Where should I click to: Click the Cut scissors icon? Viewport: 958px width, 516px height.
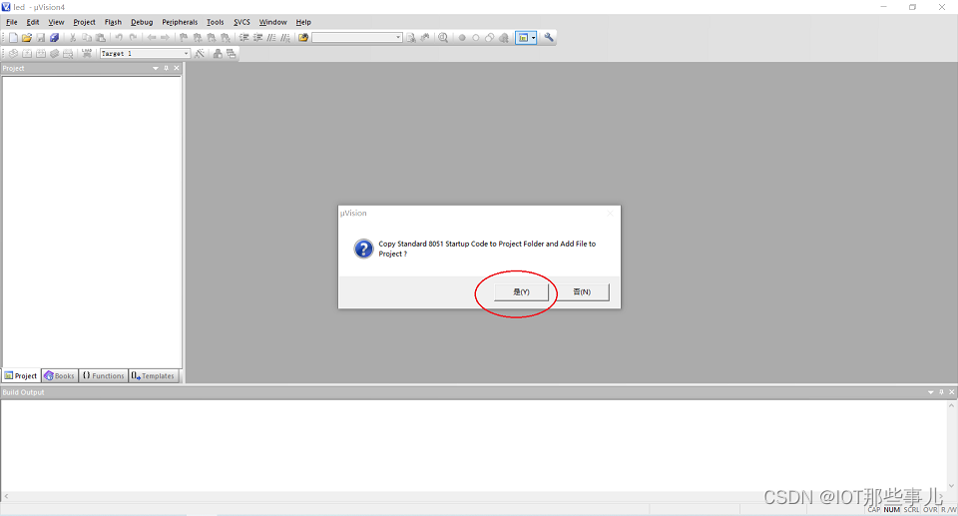pyautogui.click(x=73, y=37)
